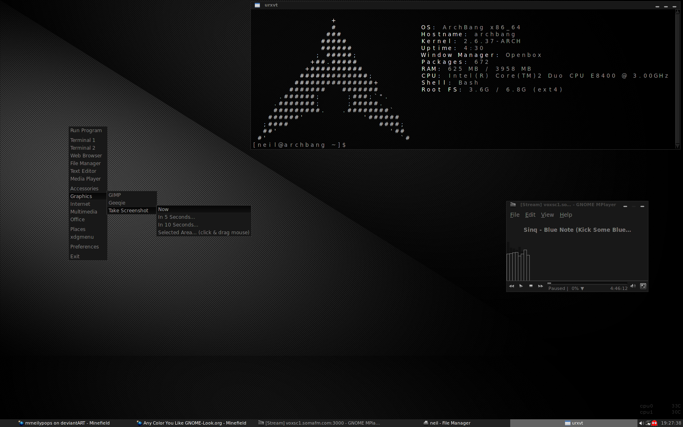Click stop button in GNOME MPlayer
The image size is (683, 427).
tap(531, 286)
